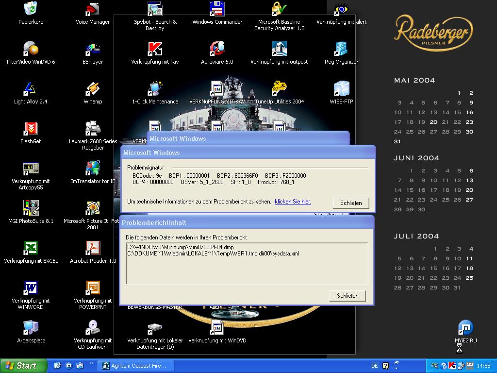Click the front Microsoft Windows title bar
The height and width of the screenshot is (373, 497).
pyautogui.click(x=248, y=152)
